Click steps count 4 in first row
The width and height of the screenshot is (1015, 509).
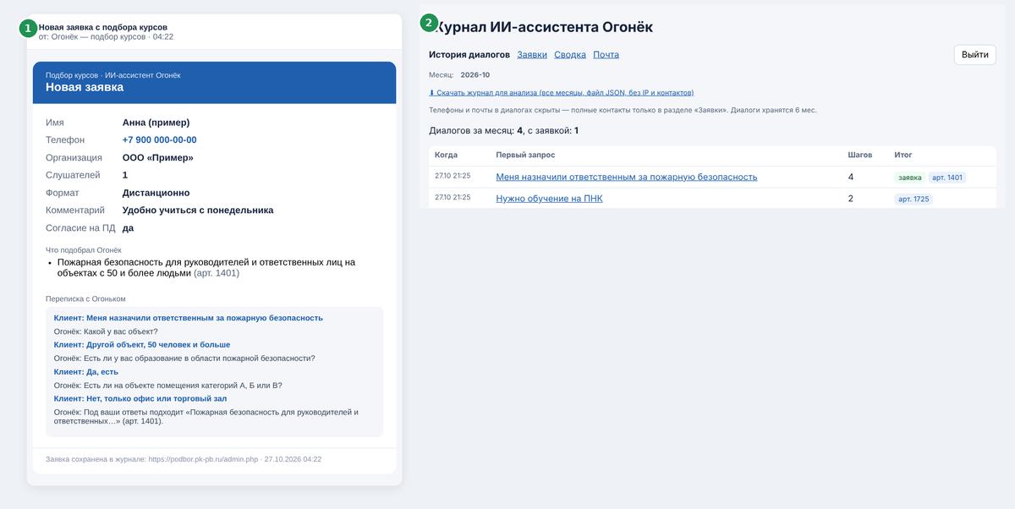pyautogui.click(x=851, y=177)
